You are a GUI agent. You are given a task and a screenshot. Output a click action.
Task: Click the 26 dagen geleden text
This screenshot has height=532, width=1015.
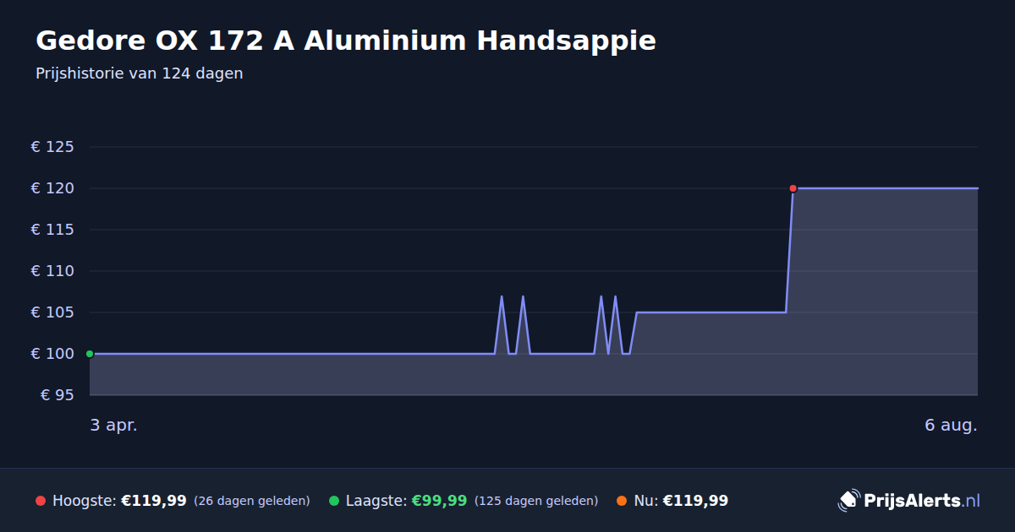click(252, 501)
